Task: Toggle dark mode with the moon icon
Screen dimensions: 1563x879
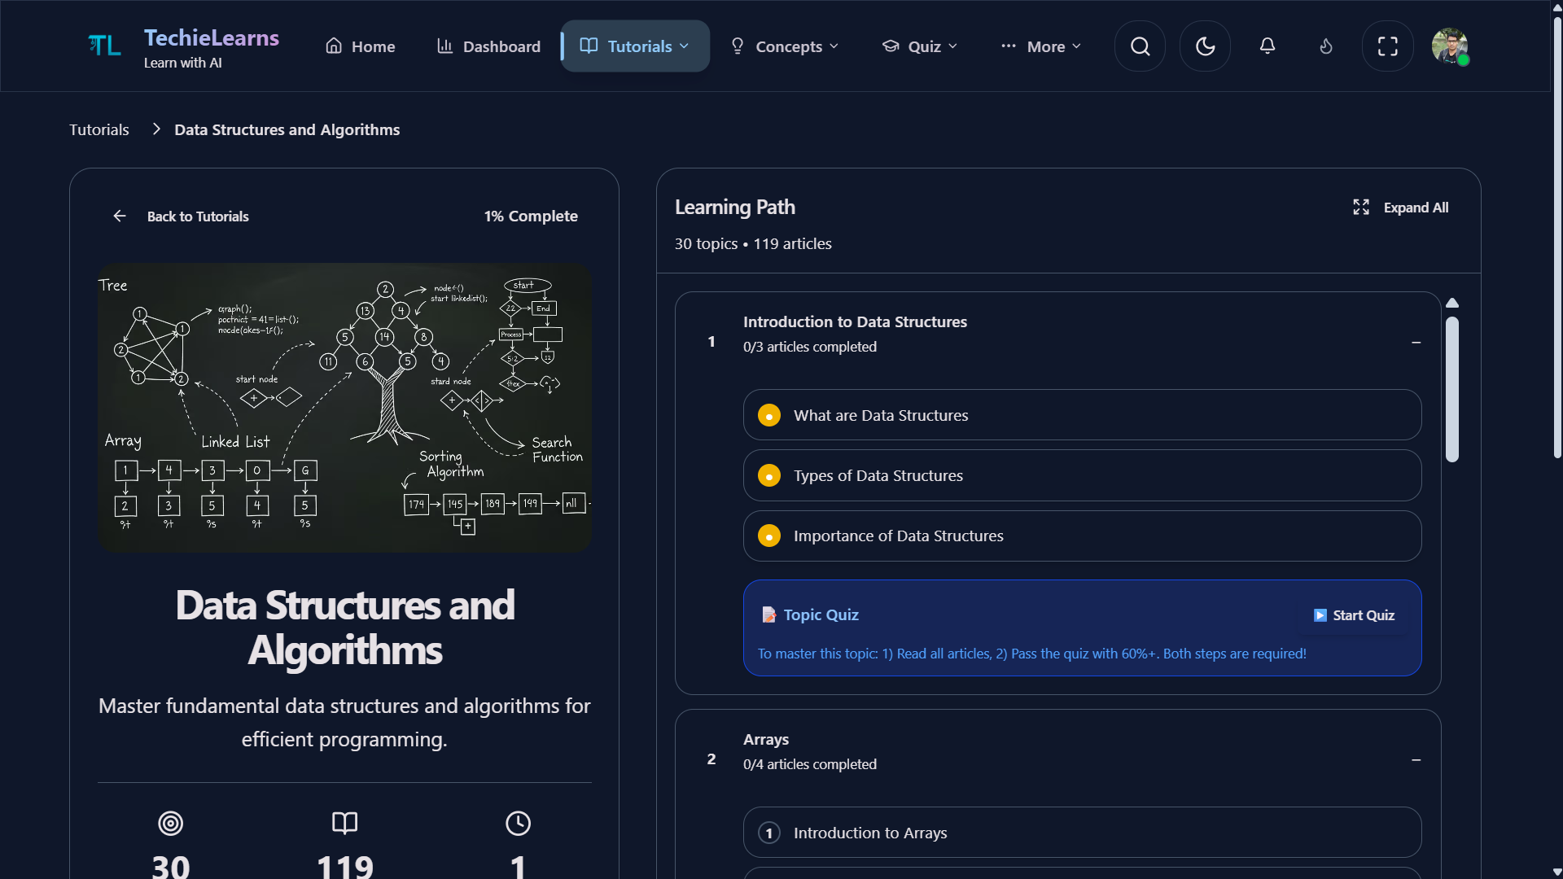Action: click(x=1205, y=46)
